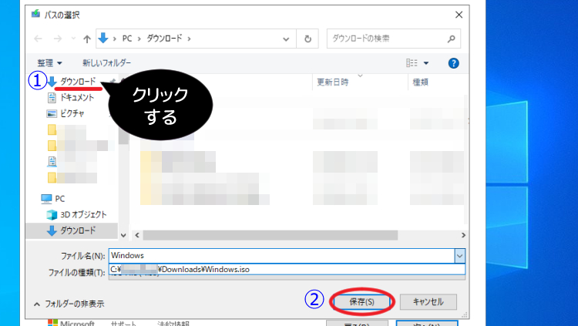This screenshot has height=326, width=578.
Task: Open the help question mark icon
Action: coord(454,63)
